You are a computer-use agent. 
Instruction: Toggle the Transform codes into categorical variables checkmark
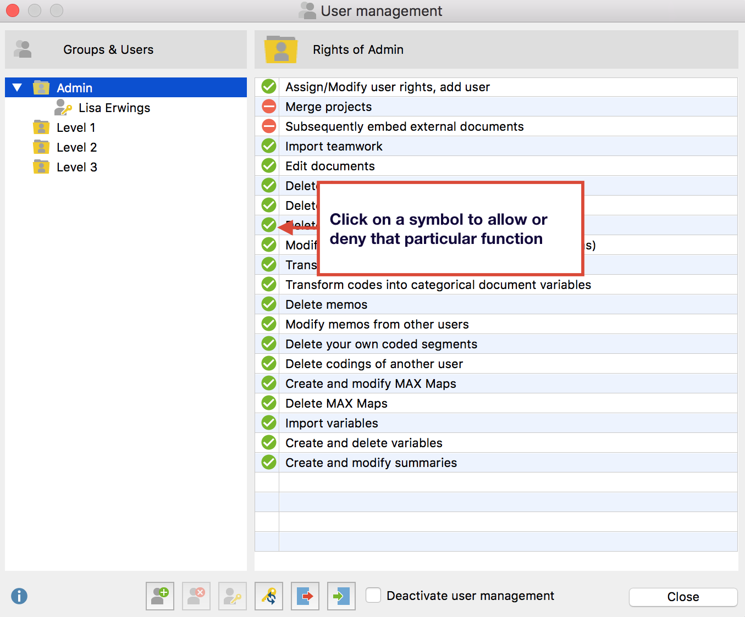pyautogui.click(x=269, y=285)
